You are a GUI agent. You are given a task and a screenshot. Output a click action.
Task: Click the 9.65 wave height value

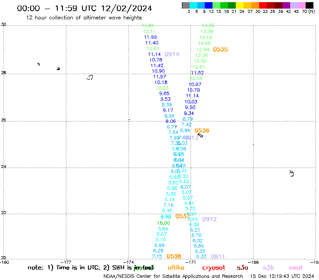tap(164, 93)
